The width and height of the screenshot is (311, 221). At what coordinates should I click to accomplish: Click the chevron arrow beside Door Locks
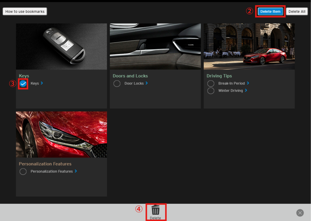147,83
